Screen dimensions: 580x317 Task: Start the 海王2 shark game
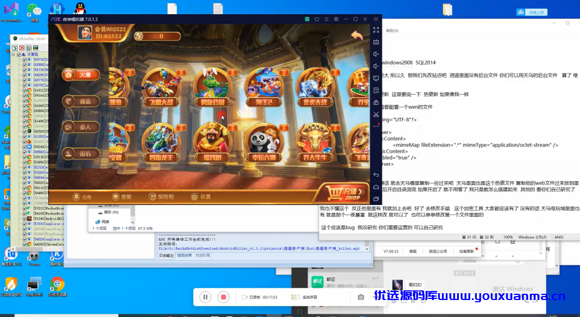[x=264, y=87]
